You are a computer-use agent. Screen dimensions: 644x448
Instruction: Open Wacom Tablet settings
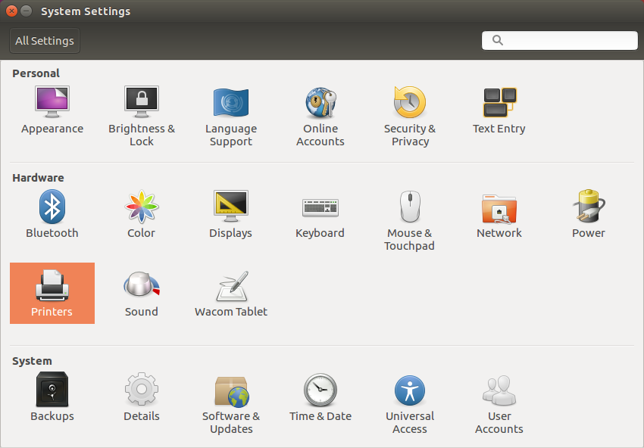tap(231, 293)
